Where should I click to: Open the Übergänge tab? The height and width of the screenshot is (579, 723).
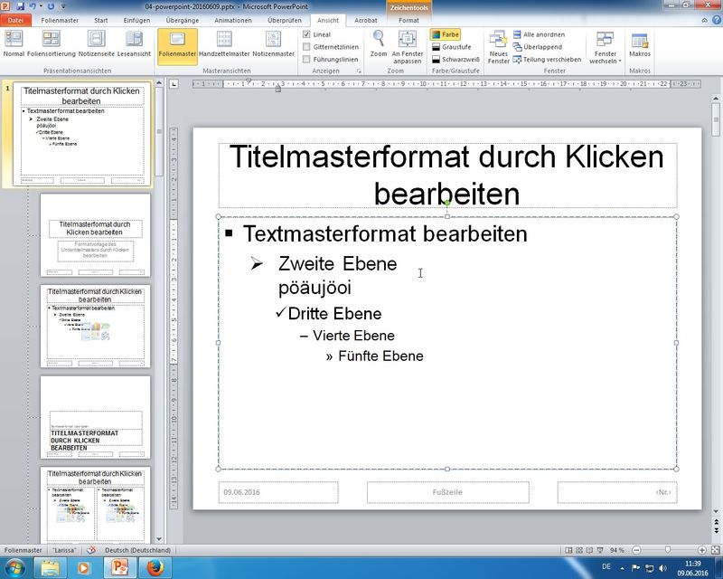tap(183, 20)
